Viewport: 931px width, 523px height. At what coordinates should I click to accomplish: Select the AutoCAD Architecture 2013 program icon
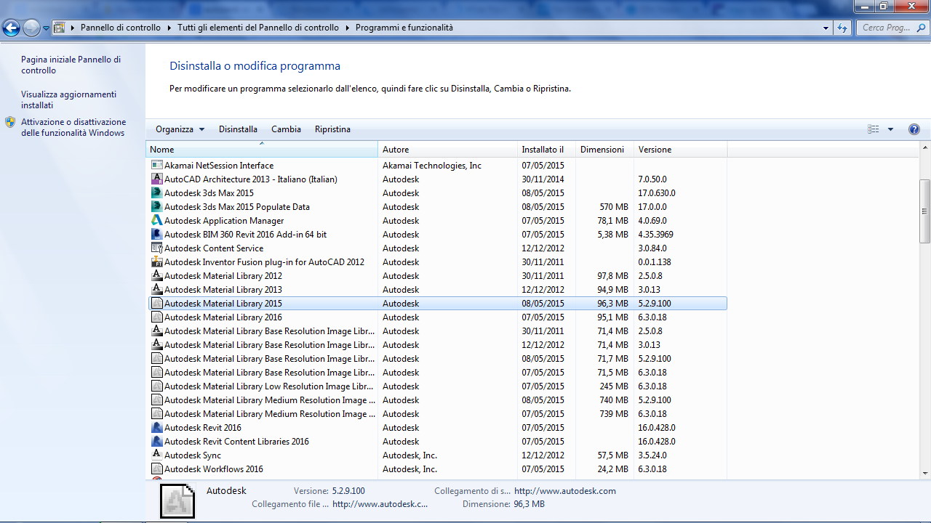157,179
